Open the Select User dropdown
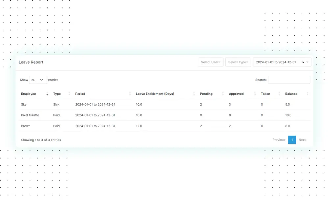The image size is (329, 202). click(x=211, y=62)
